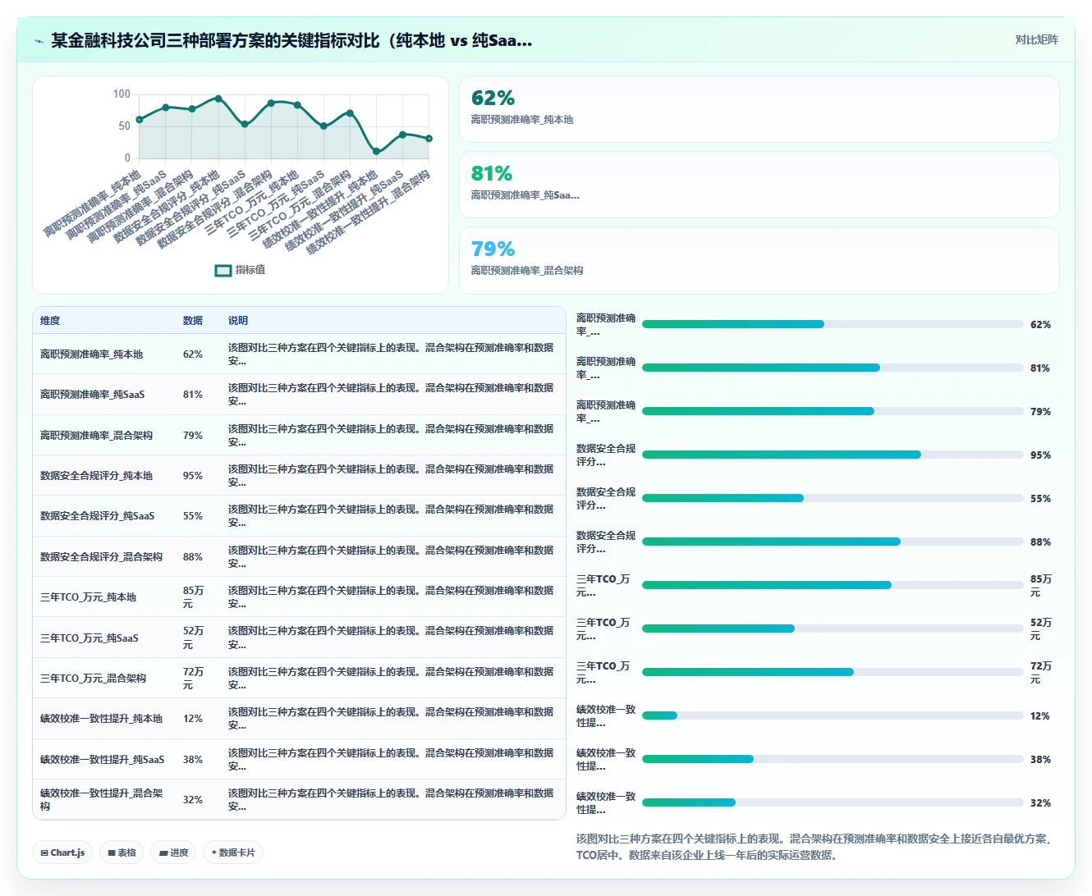1092x896 pixels.
Task: Click the 对比矩阵 label in header
Action: pyautogui.click(x=1036, y=39)
